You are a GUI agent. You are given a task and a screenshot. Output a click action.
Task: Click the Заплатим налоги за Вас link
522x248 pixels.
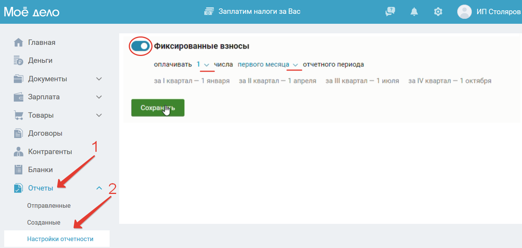pyautogui.click(x=259, y=11)
